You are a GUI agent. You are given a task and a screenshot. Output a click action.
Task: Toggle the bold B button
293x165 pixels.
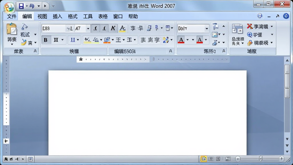[45, 40]
